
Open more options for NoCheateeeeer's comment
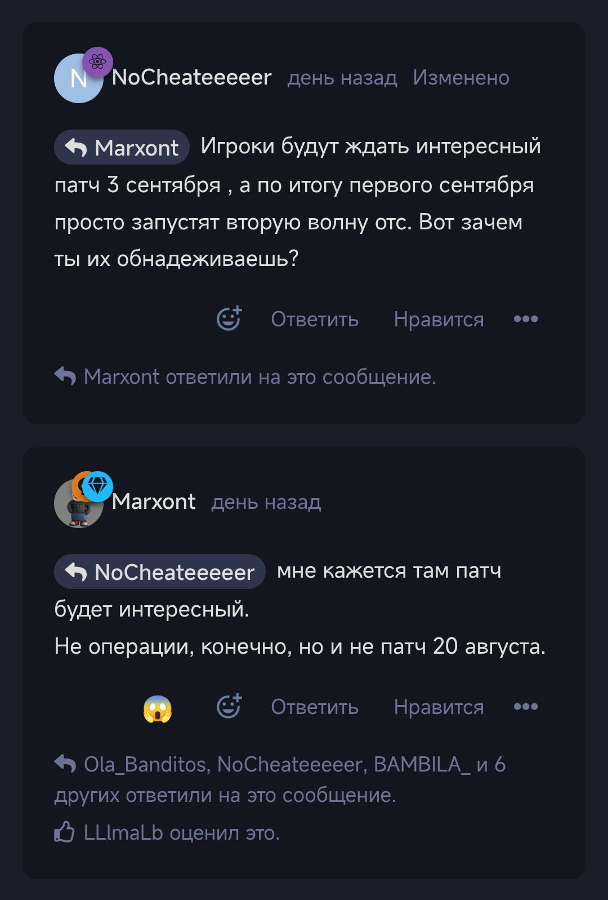coord(526,319)
